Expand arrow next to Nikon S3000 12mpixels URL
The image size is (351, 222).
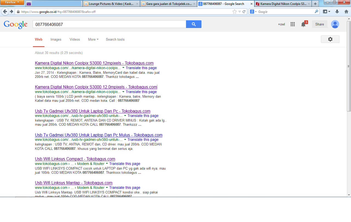[123, 68]
